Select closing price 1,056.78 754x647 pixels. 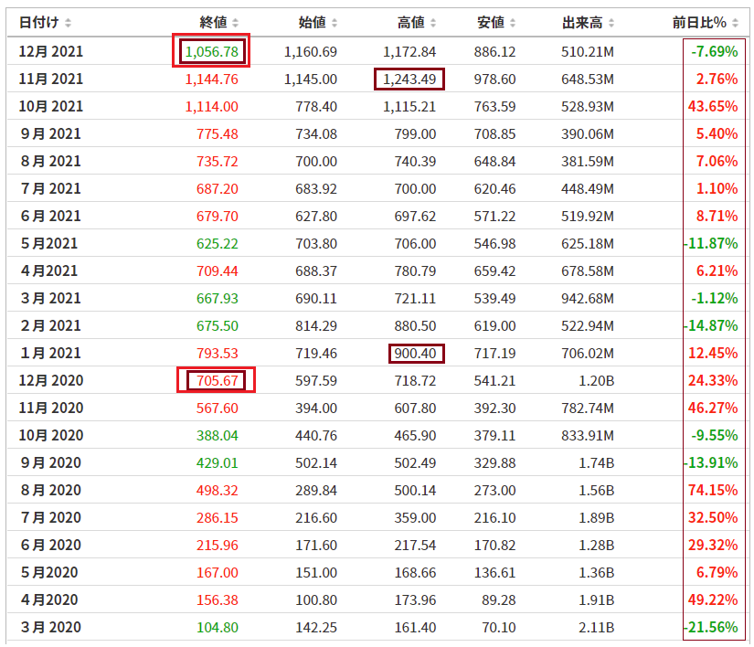pyautogui.click(x=212, y=51)
